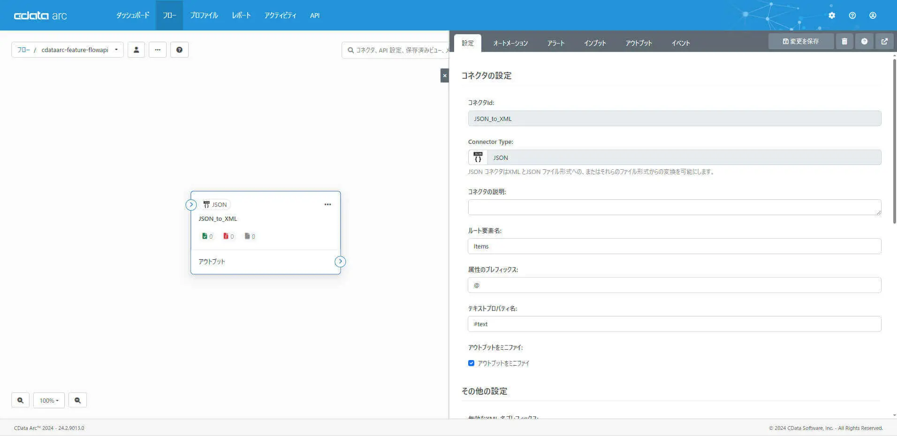
Task: Click the JSON icon beside Connector Type
Action: (x=478, y=158)
